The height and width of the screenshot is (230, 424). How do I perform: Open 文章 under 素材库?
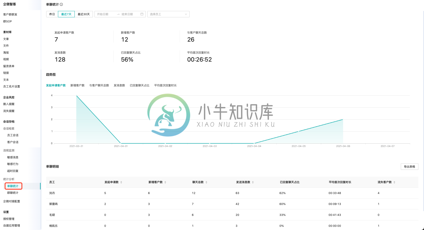pos(6,39)
